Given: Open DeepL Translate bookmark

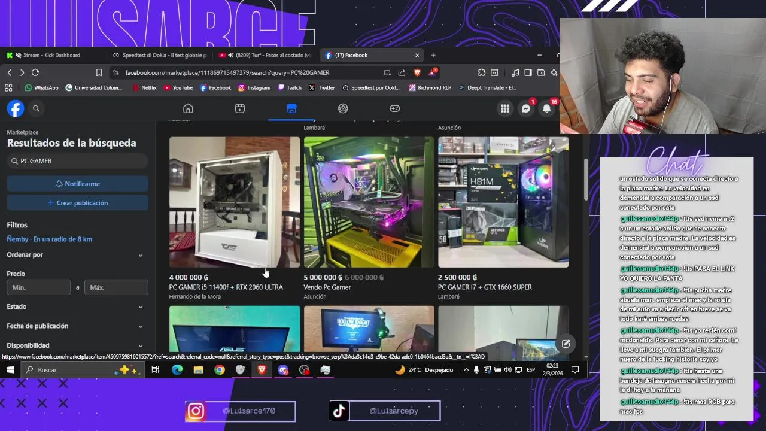Looking at the screenshot, I should 487,87.
